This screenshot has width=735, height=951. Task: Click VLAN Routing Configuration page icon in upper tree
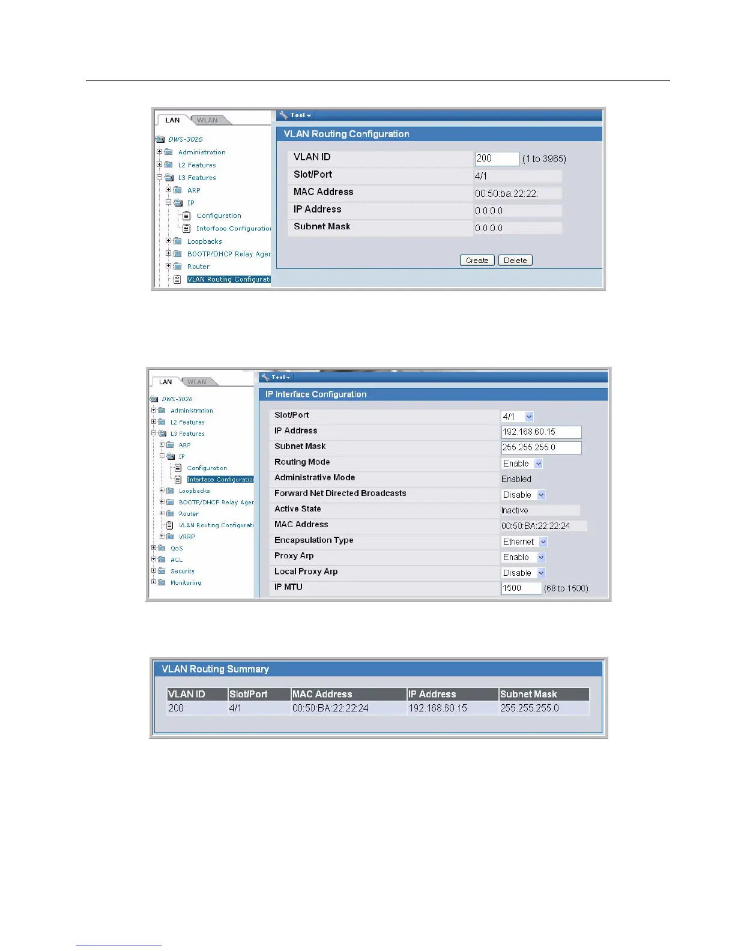point(177,279)
